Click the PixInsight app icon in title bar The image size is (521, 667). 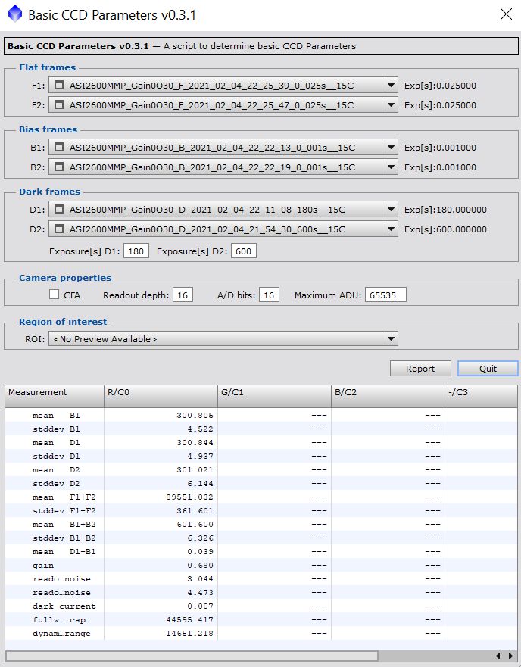[x=14, y=14]
